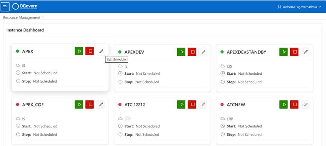Start the ATCNEW instance

pos(284,104)
